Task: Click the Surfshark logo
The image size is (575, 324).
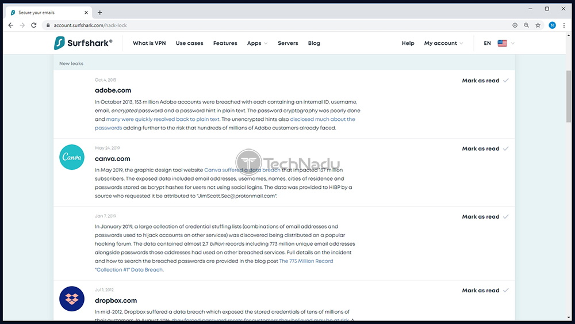Action: (83, 43)
